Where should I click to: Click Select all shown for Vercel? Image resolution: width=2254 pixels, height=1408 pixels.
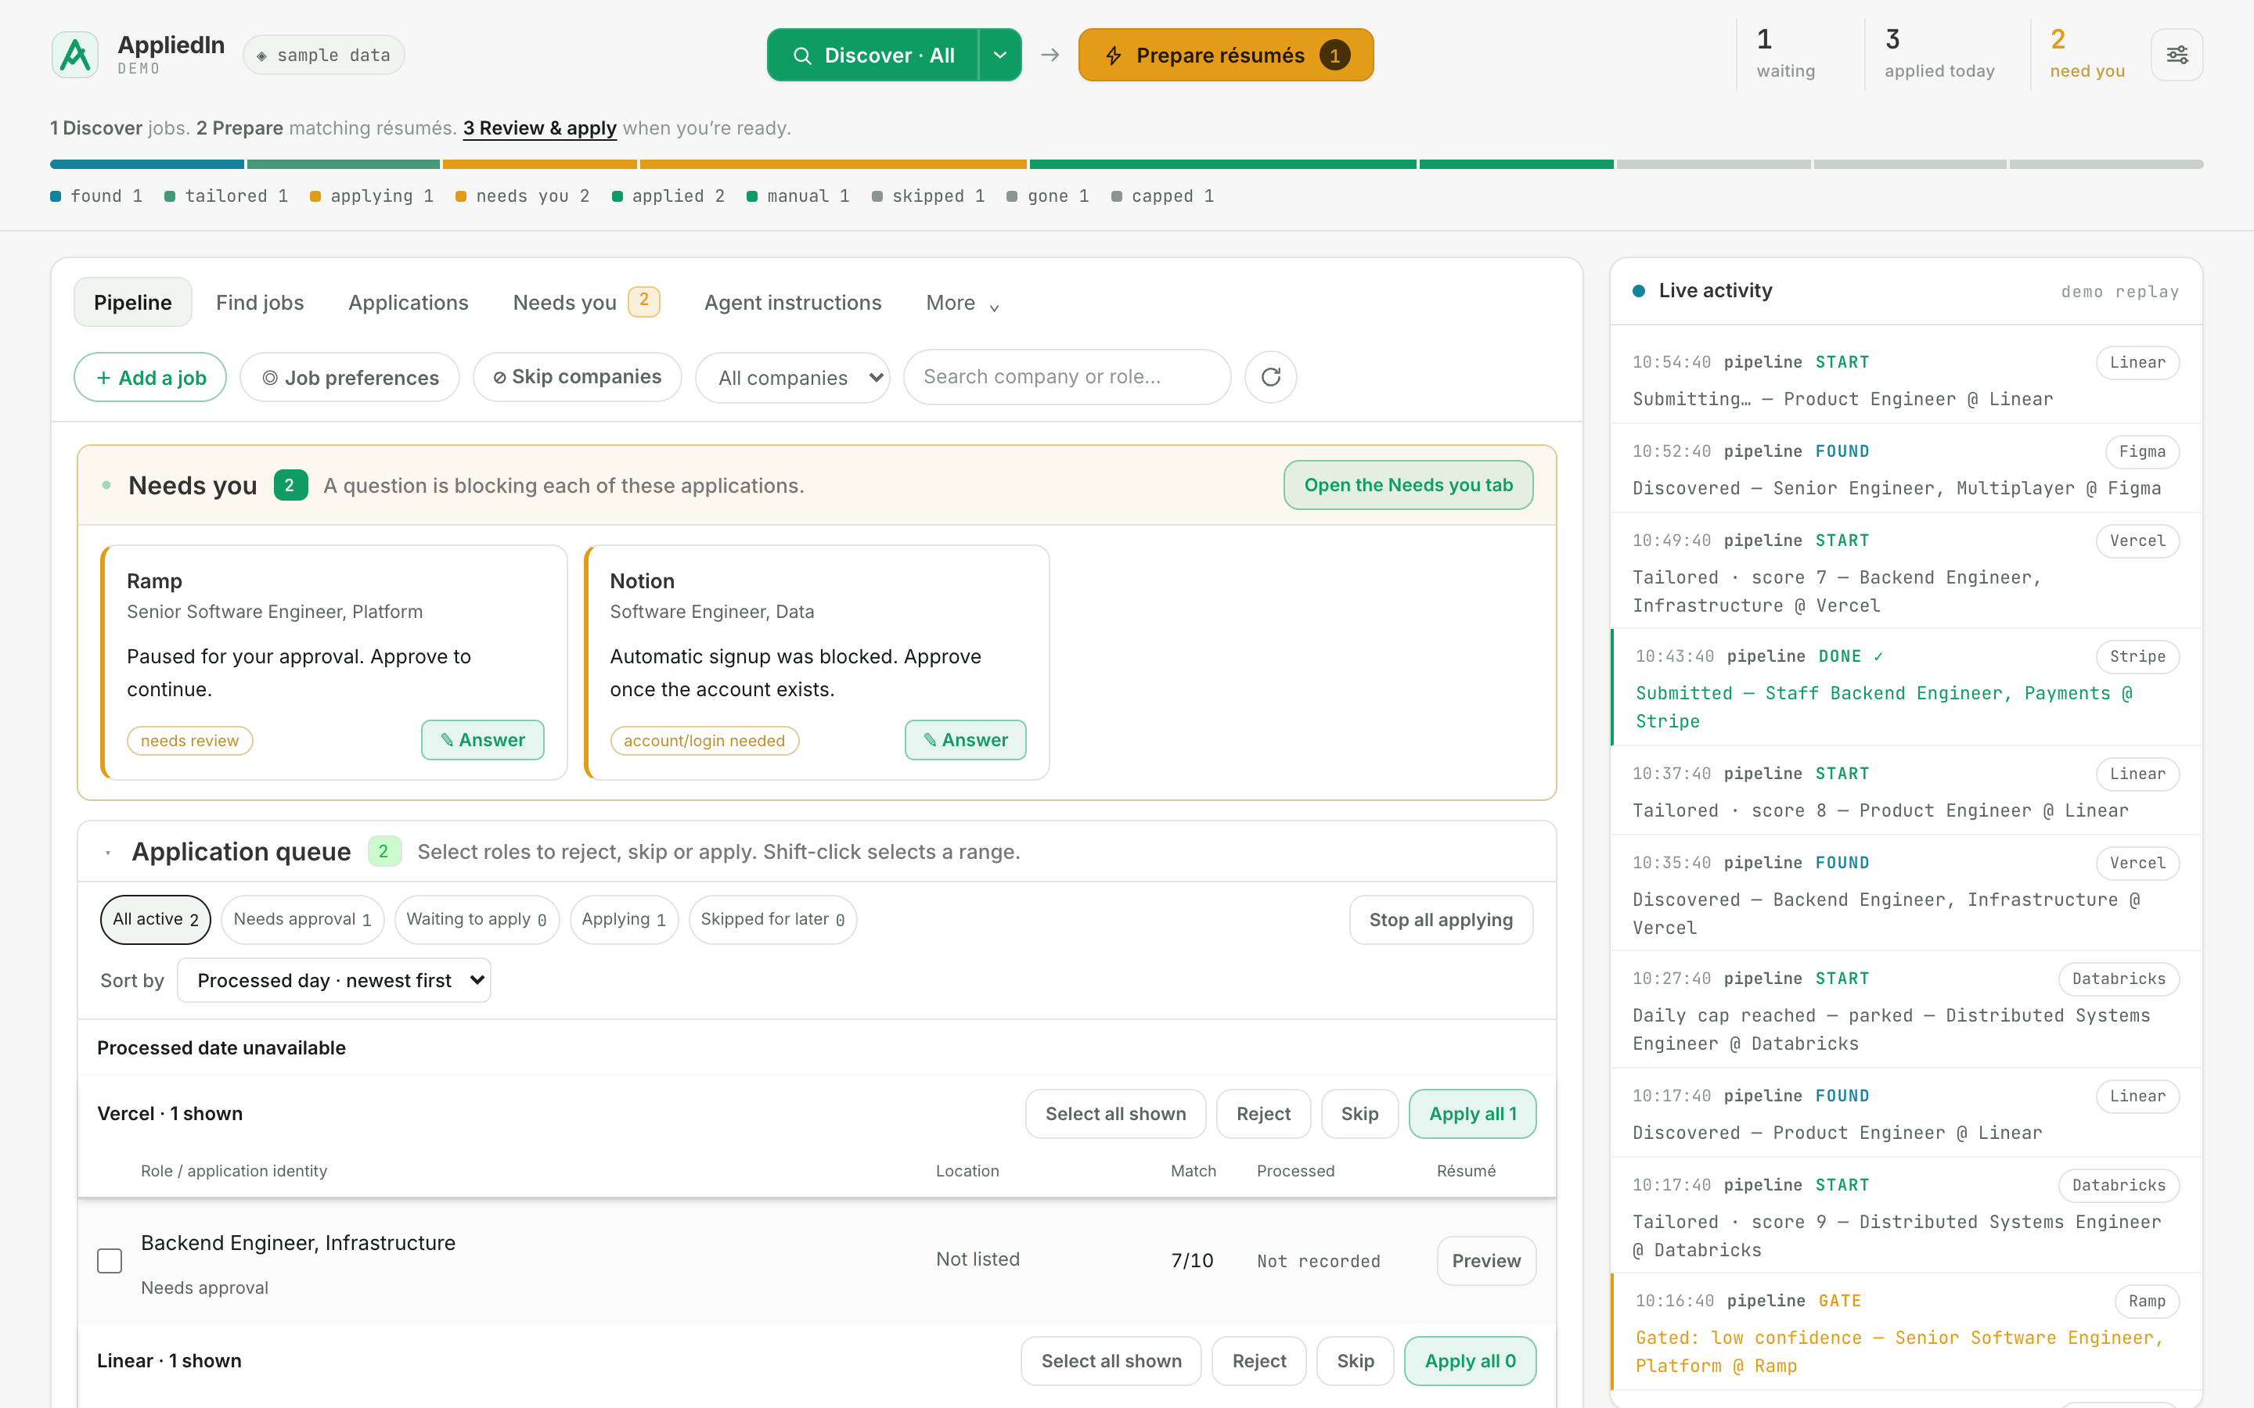click(1116, 1114)
